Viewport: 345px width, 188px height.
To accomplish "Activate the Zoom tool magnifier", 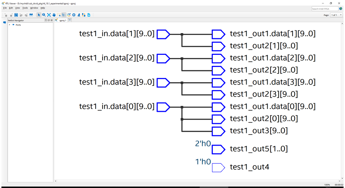I will click(x=44, y=15).
